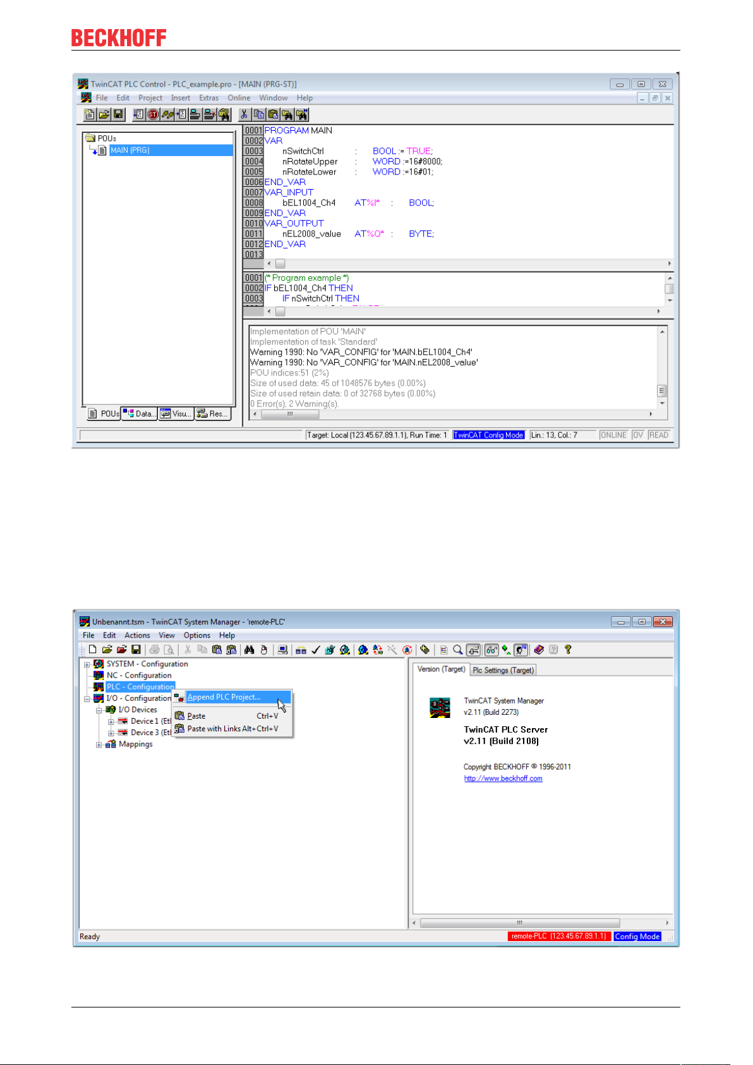Screen dimensions: 753x1065
Task: Click Cut scissors icon in PLC Control toolbar
Action: coord(244,114)
